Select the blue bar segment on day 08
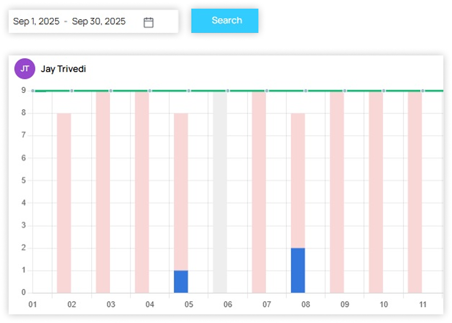 pos(298,270)
